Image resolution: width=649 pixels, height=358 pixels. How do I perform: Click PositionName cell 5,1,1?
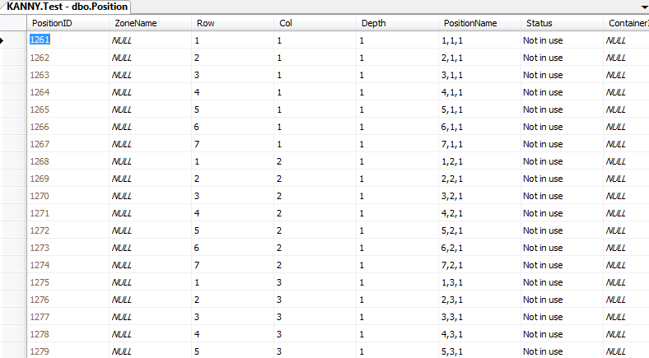[479, 110]
